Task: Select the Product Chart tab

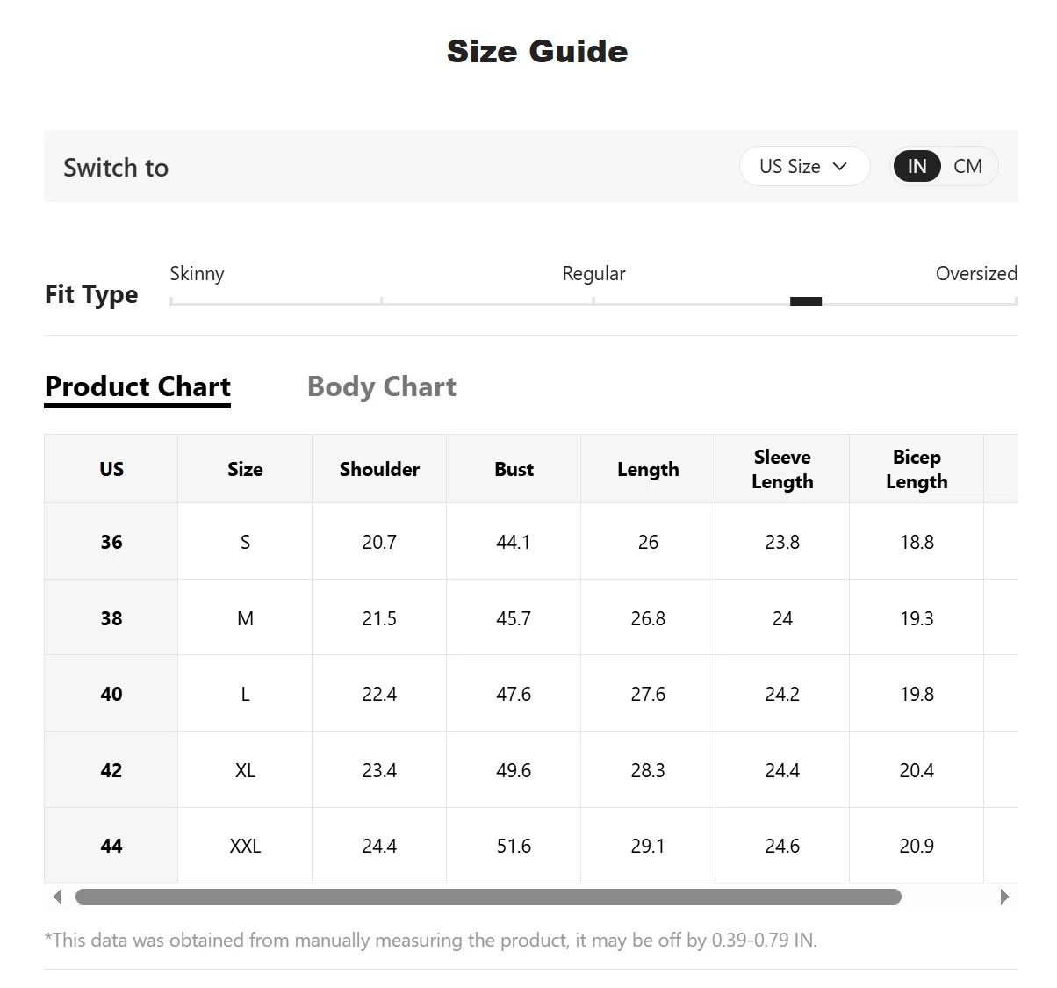Action: pos(138,388)
